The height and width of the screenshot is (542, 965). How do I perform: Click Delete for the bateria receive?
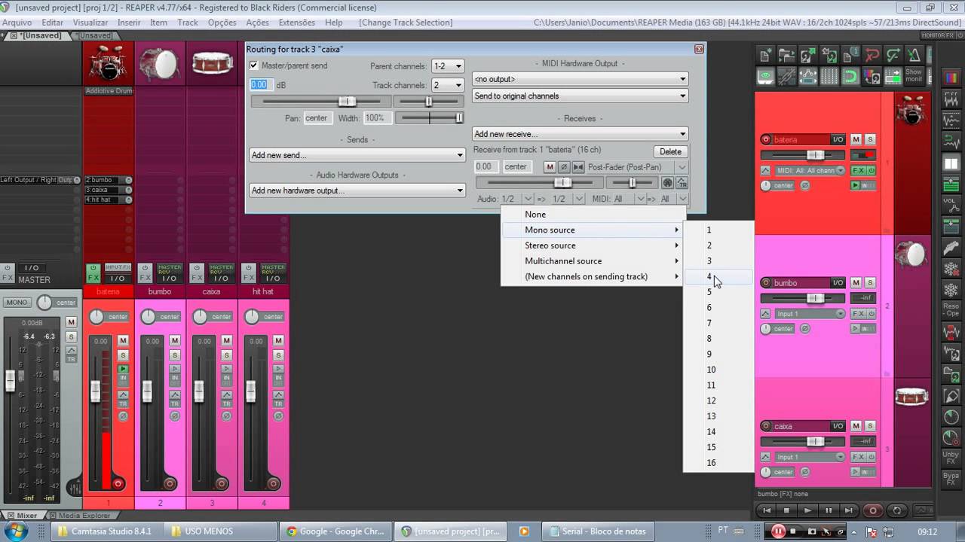coord(670,151)
